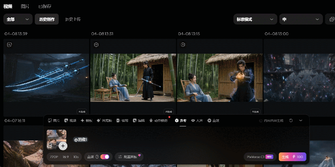335x167 pixels.
Task: Change the 720P resolution setting
Action: click(x=54, y=157)
